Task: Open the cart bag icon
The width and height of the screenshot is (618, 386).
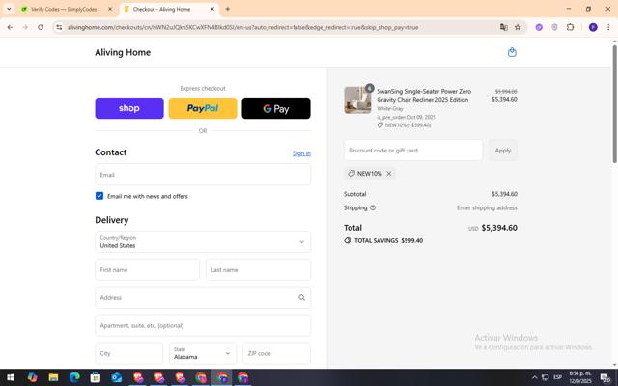Action: tap(512, 52)
